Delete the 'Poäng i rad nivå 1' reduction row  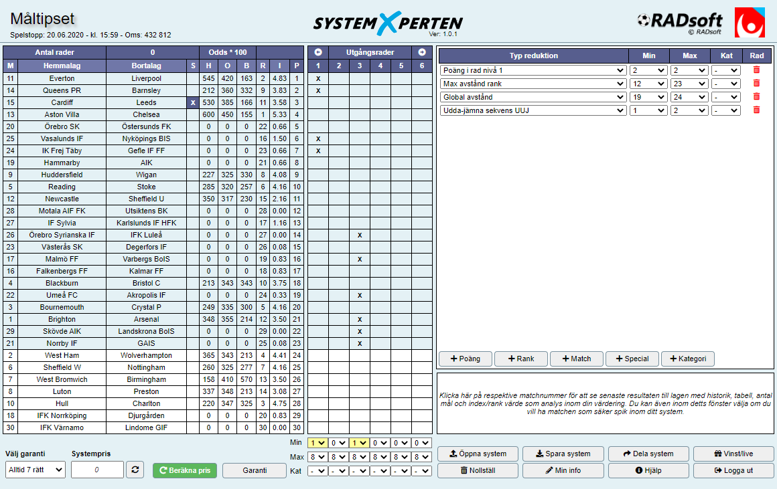pos(756,70)
